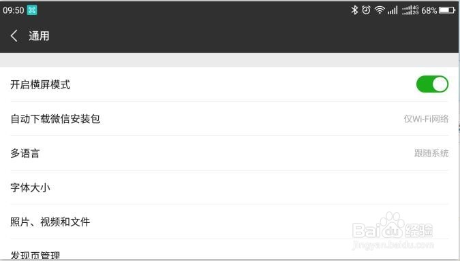Tap the battery icon in status bar
The image size is (460, 261).
pos(446,10)
